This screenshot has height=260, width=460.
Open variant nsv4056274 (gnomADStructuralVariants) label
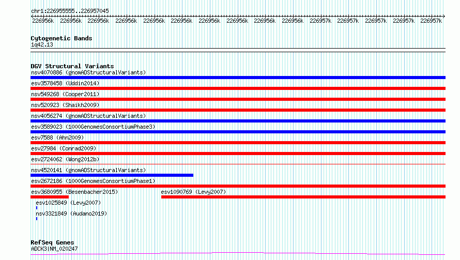[88, 116]
